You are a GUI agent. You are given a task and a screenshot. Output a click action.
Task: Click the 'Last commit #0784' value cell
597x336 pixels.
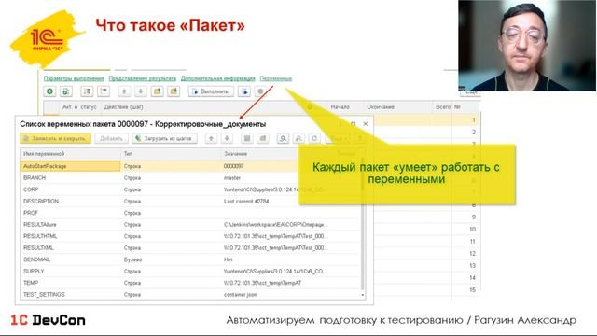coord(246,202)
